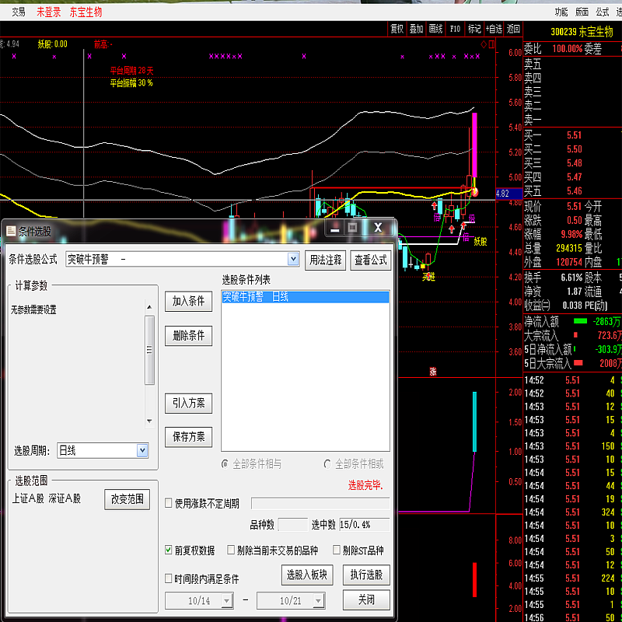The height and width of the screenshot is (622, 622).
Task: Click the 标记 mark tool
Action: click(474, 29)
